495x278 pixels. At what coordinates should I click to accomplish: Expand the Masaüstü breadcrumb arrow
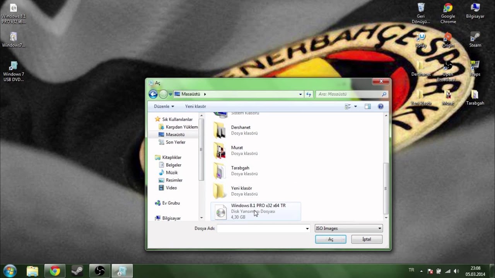point(205,94)
